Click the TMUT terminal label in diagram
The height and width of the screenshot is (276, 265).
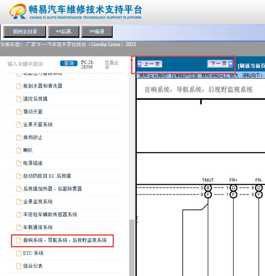click(208, 180)
